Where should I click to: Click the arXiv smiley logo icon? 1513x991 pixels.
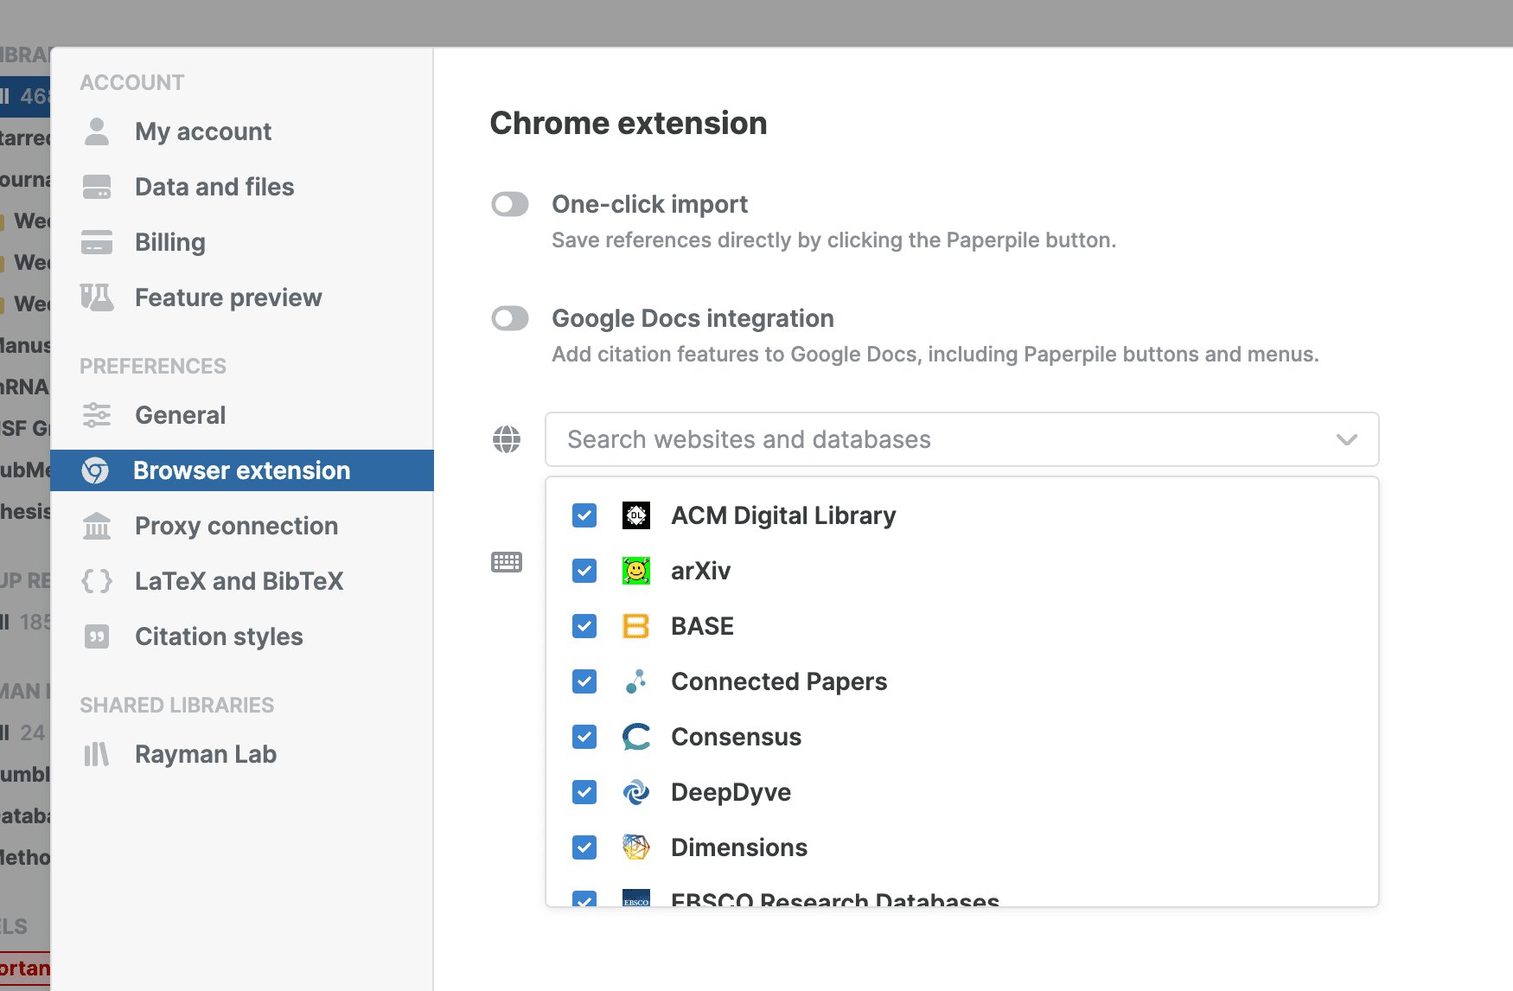tap(636, 571)
